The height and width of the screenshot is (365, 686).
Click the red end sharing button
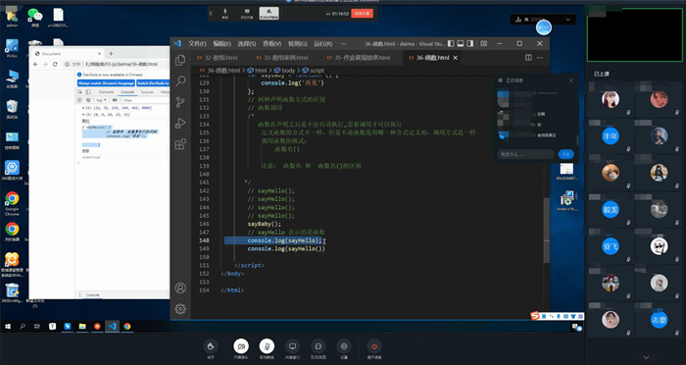362,14
